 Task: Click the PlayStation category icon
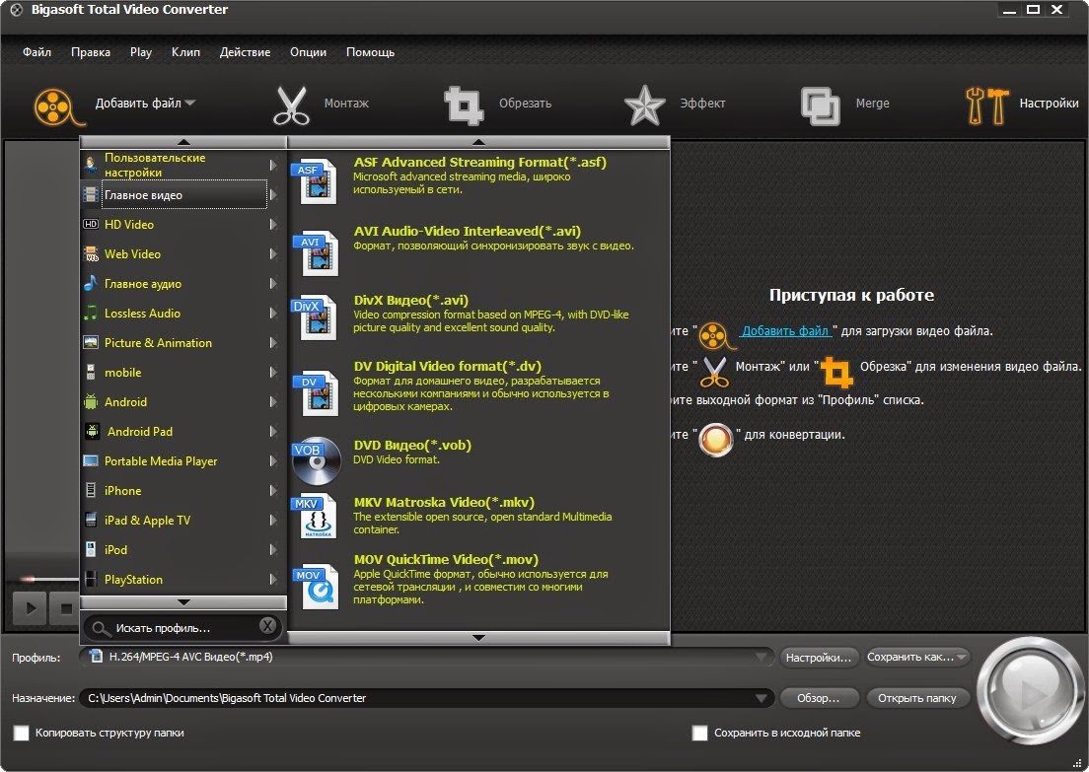91,579
